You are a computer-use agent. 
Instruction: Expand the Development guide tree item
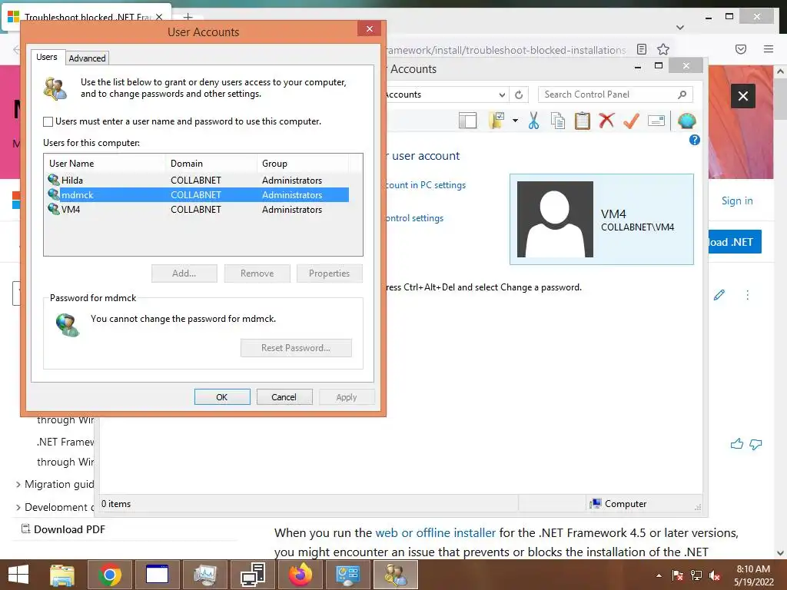tap(18, 507)
